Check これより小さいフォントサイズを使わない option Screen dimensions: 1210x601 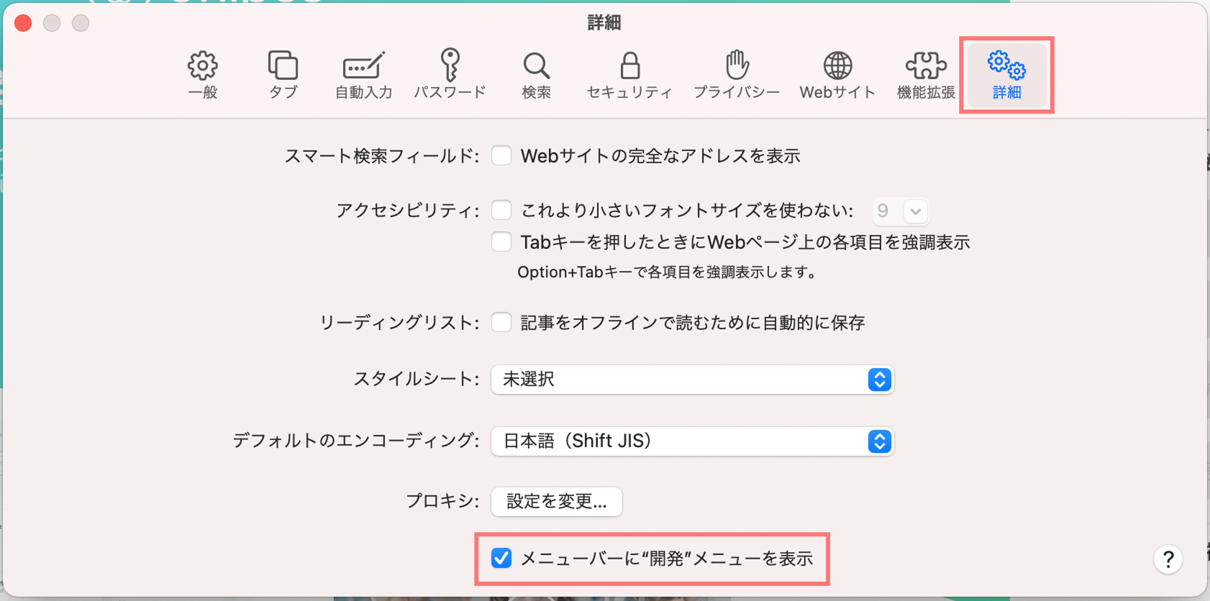click(x=501, y=210)
